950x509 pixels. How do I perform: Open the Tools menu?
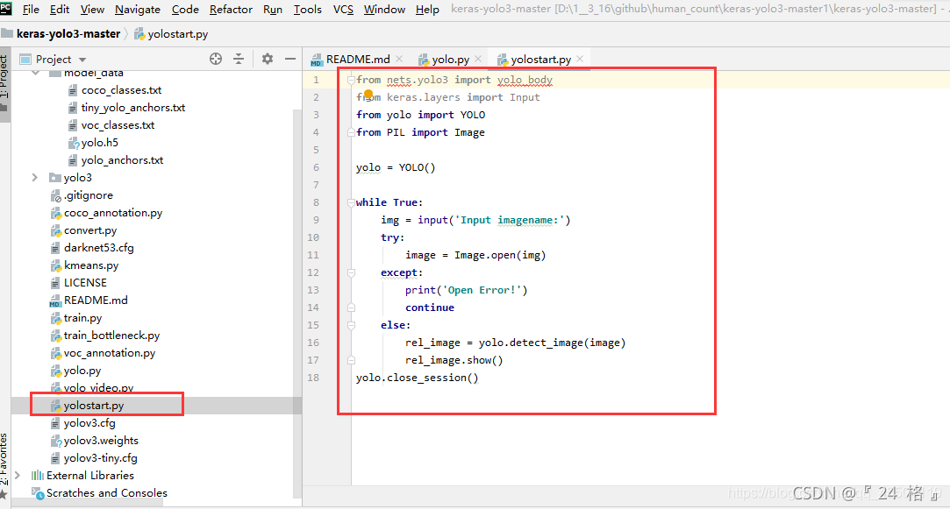point(307,10)
